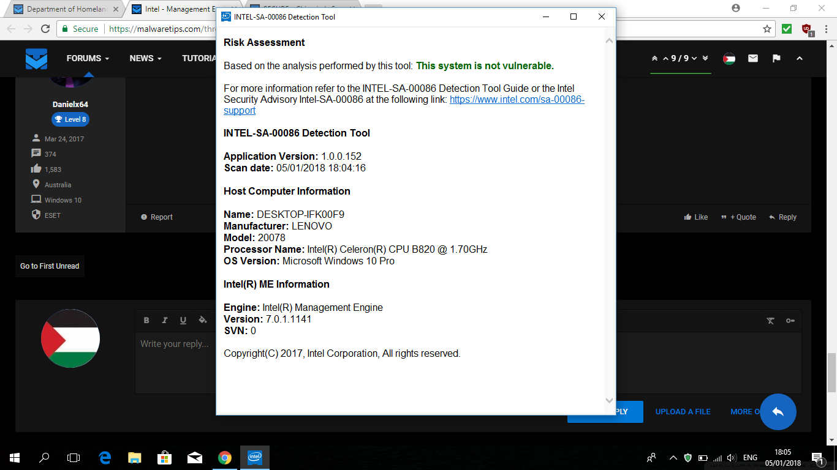Open text color fill tool in editor
This screenshot has width=837, height=470.
tap(202, 320)
